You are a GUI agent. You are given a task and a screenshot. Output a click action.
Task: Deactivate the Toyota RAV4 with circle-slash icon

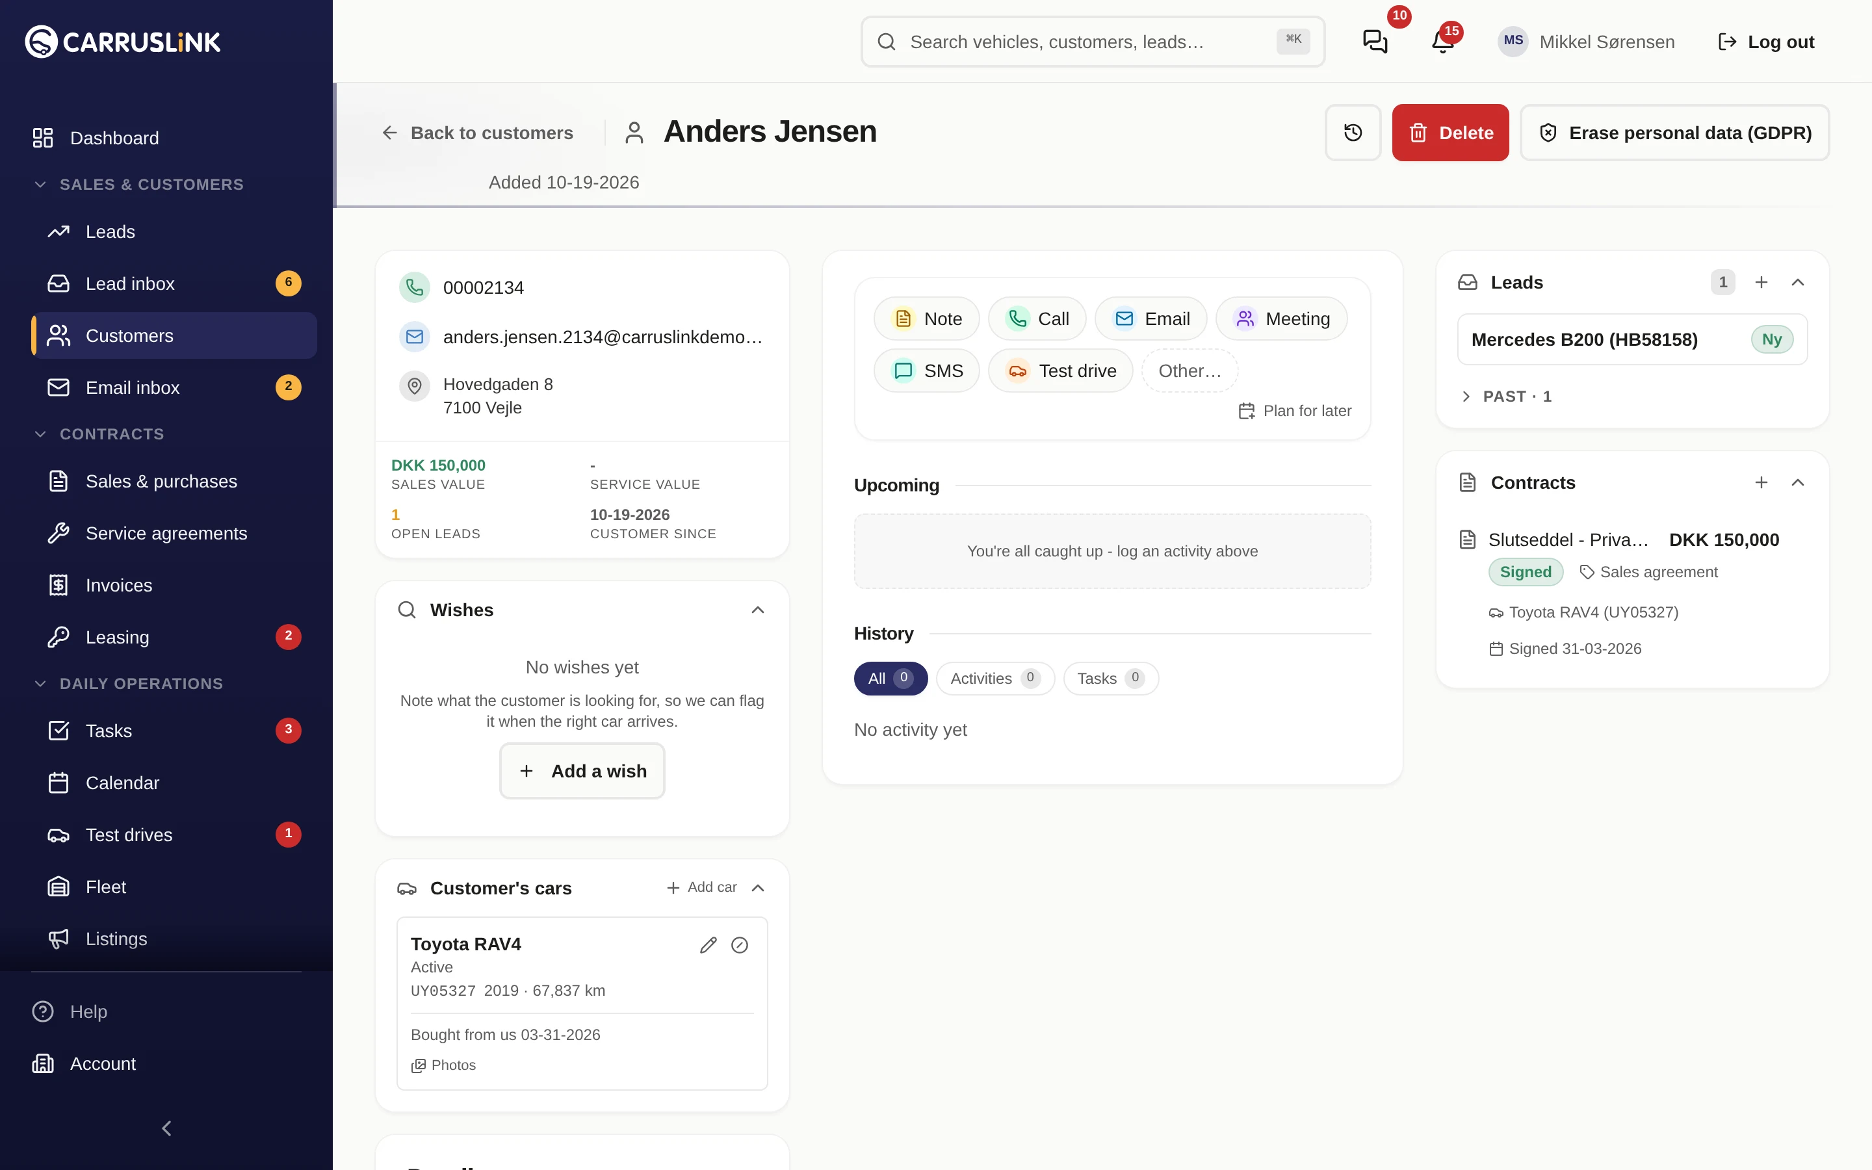tap(740, 945)
